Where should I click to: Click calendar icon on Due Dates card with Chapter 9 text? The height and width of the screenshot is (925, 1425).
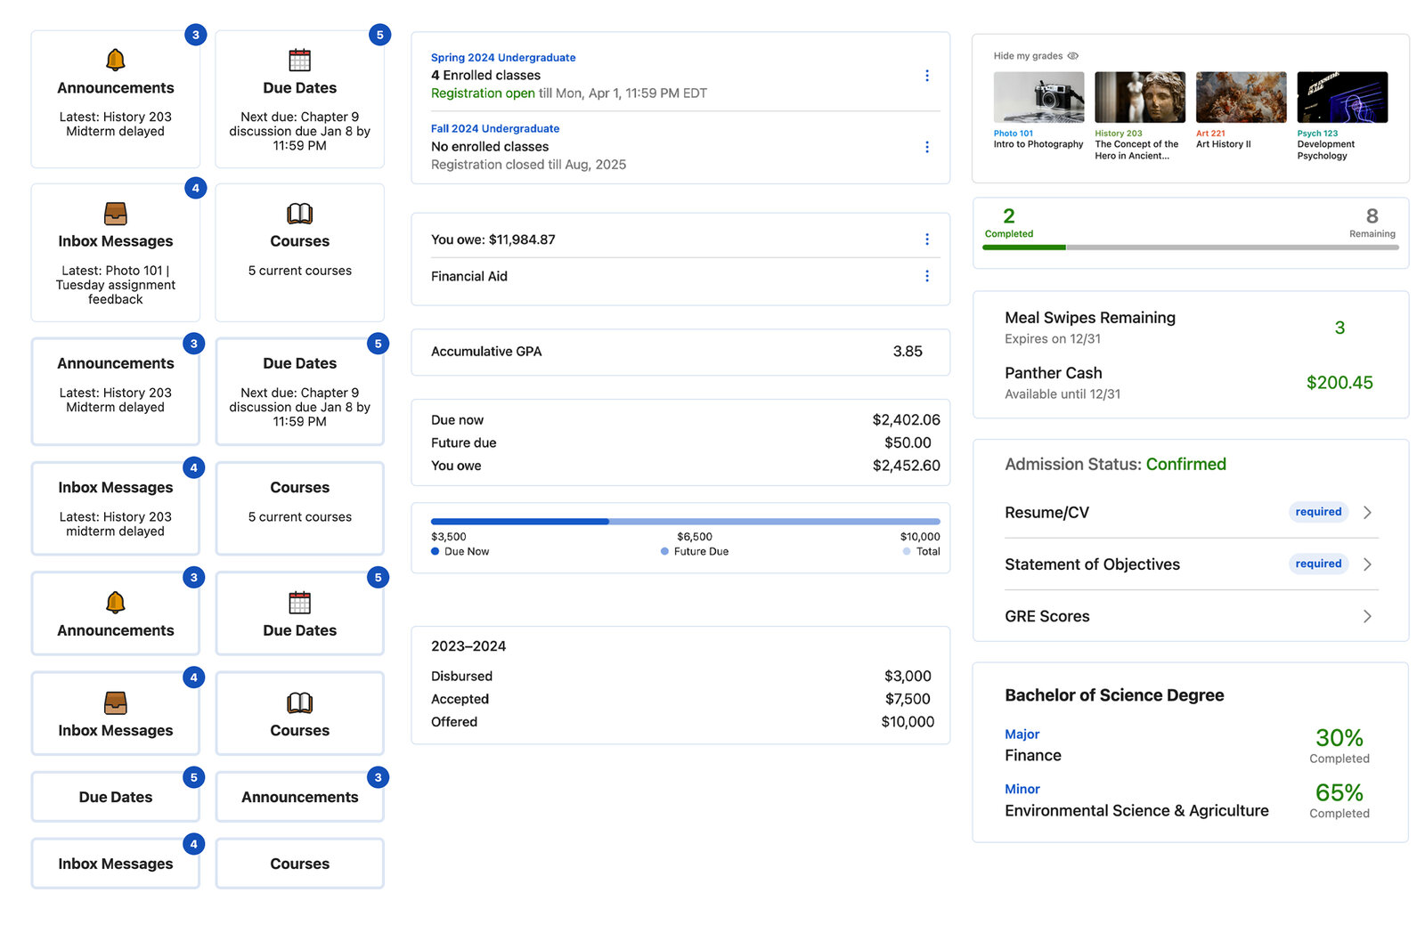300,60
